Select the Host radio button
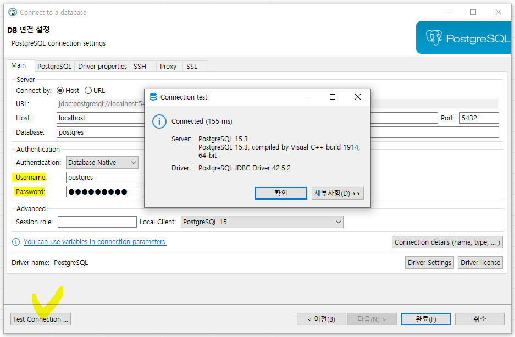515x337 pixels. coord(60,90)
